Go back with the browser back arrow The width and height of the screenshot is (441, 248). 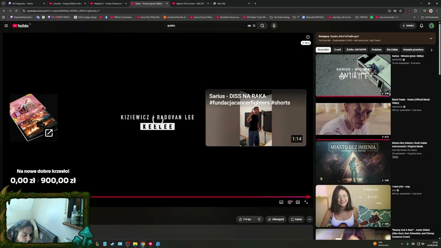(4, 11)
